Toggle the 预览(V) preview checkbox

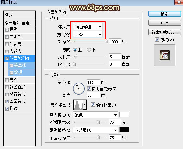157,40
